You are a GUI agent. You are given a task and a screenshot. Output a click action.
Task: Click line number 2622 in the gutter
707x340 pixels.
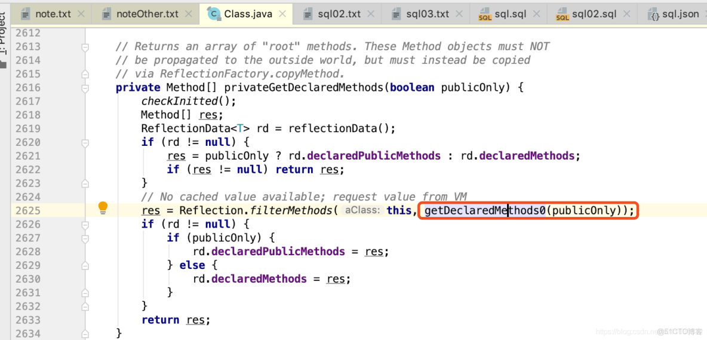point(28,170)
